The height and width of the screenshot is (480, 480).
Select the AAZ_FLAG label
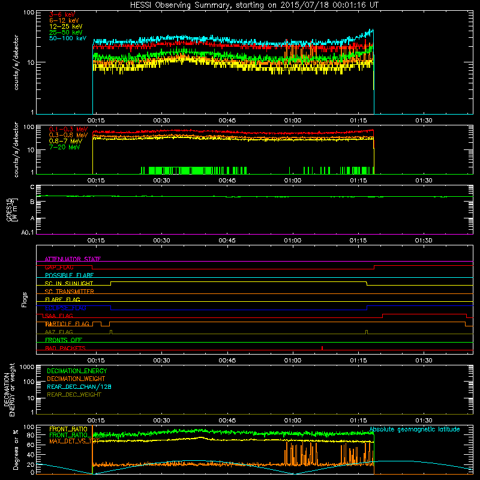coord(59,332)
